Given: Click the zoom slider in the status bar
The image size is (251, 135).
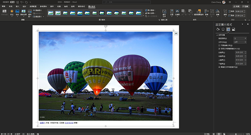Looking at the screenshot, I should coord(236,133).
